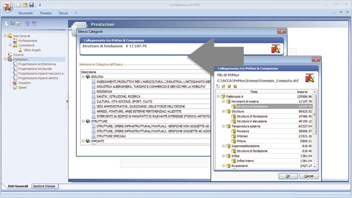
Task: Open the quick access toolbar dropdown arrow
Action: (40, 5)
